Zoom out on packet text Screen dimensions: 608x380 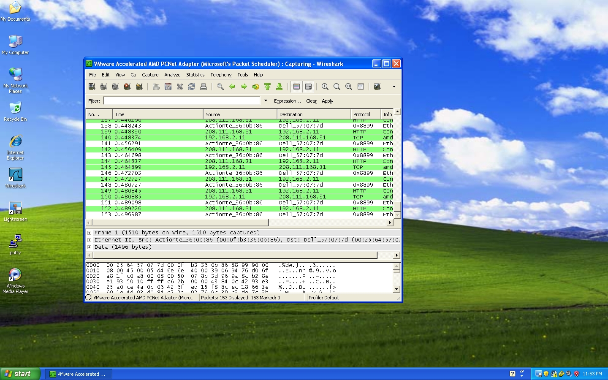point(337,87)
